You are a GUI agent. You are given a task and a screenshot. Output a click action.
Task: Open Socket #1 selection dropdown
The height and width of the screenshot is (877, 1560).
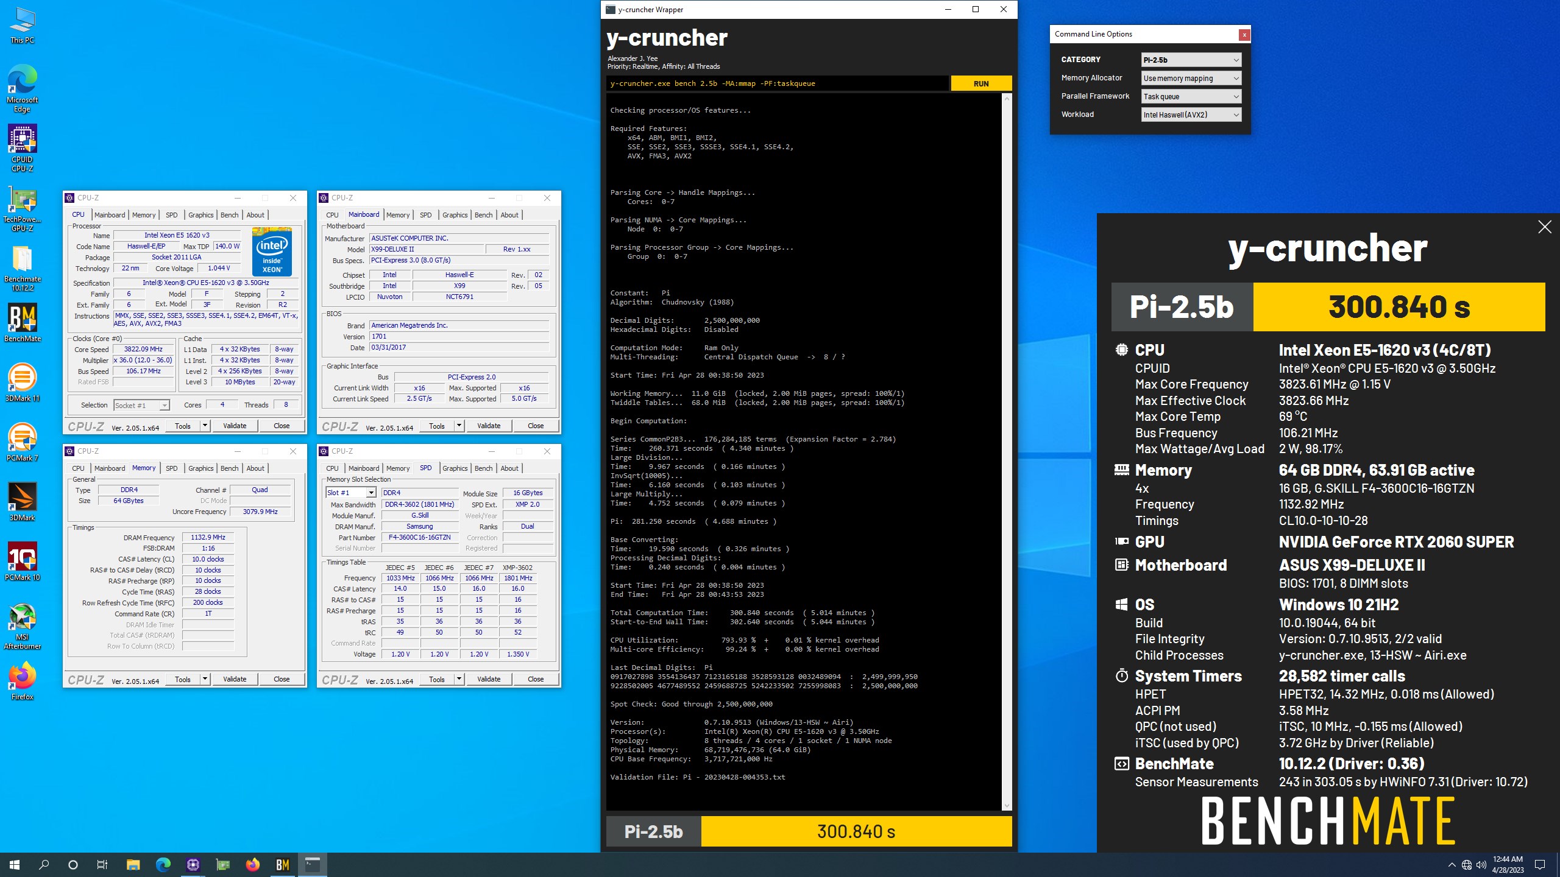141,406
